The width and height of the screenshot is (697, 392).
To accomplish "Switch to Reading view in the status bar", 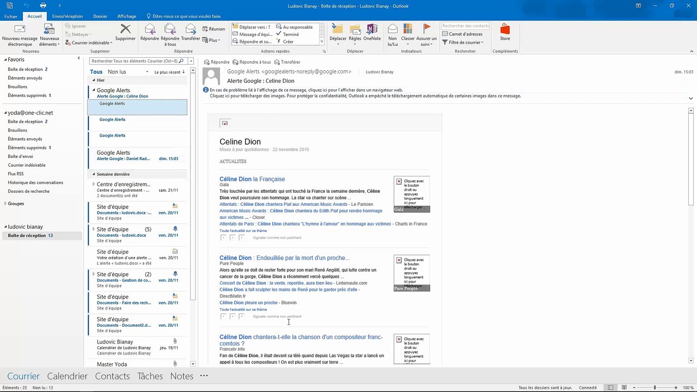I will 623,388.
